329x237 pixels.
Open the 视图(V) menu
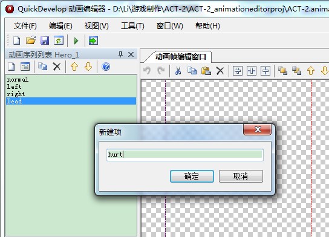tap(97, 26)
